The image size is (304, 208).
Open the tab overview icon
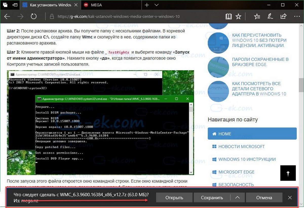[x=5, y=5]
